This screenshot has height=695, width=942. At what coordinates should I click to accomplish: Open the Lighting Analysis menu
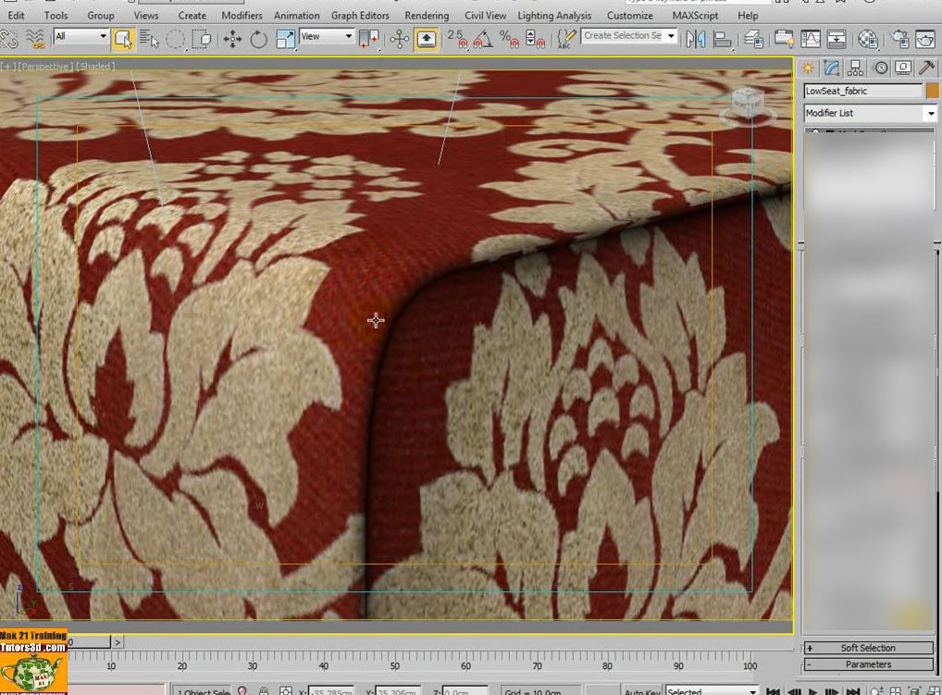(x=554, y=16)
